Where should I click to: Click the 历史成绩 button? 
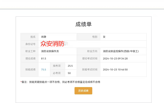[x=83, y=91]
